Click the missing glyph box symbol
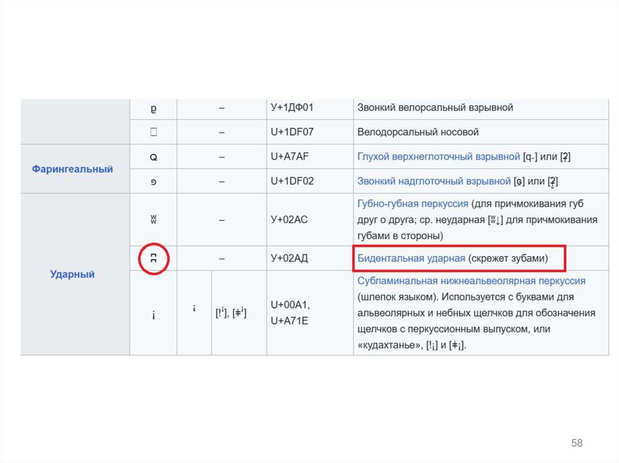 click(x=154, y=132)
